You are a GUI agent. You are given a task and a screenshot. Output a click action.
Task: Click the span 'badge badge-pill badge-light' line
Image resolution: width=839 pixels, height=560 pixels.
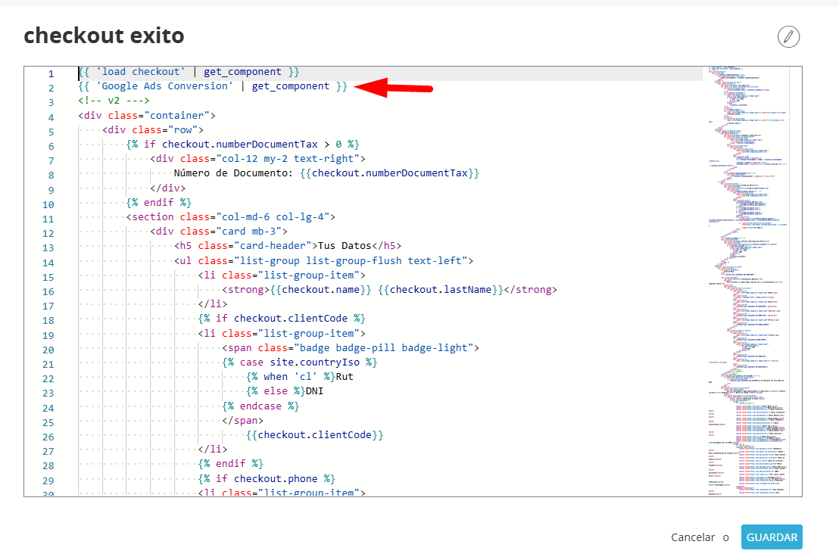click(x=351, y=347)
